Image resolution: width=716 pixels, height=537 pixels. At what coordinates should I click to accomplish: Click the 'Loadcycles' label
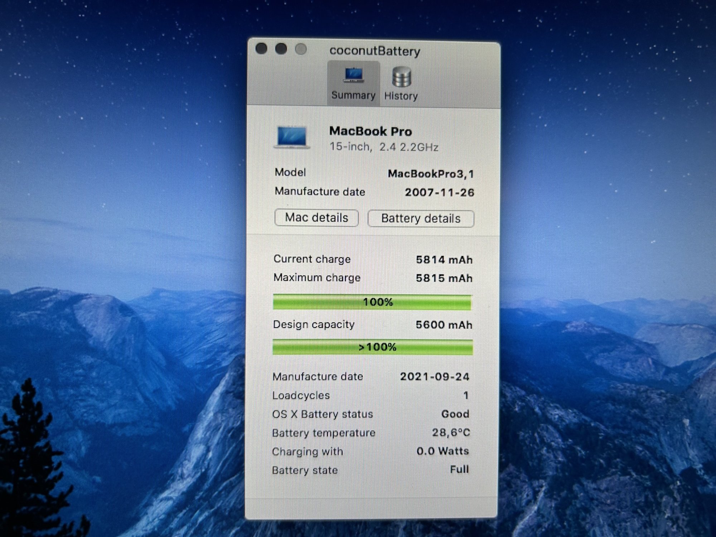(301, 396)
